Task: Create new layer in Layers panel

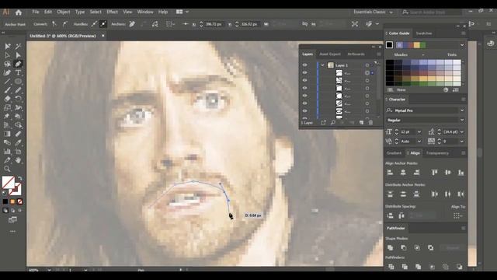Action: (361, 123)
